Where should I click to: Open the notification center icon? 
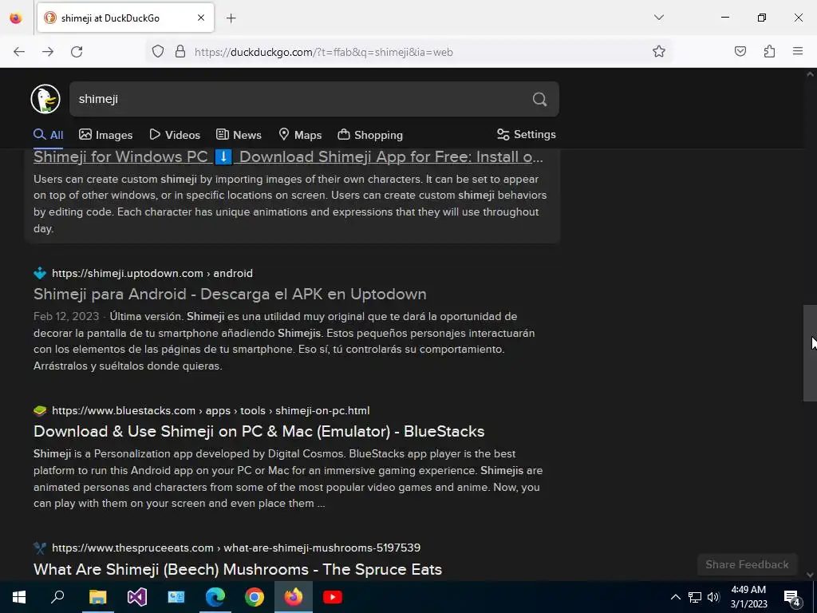[x=792, y=598]
